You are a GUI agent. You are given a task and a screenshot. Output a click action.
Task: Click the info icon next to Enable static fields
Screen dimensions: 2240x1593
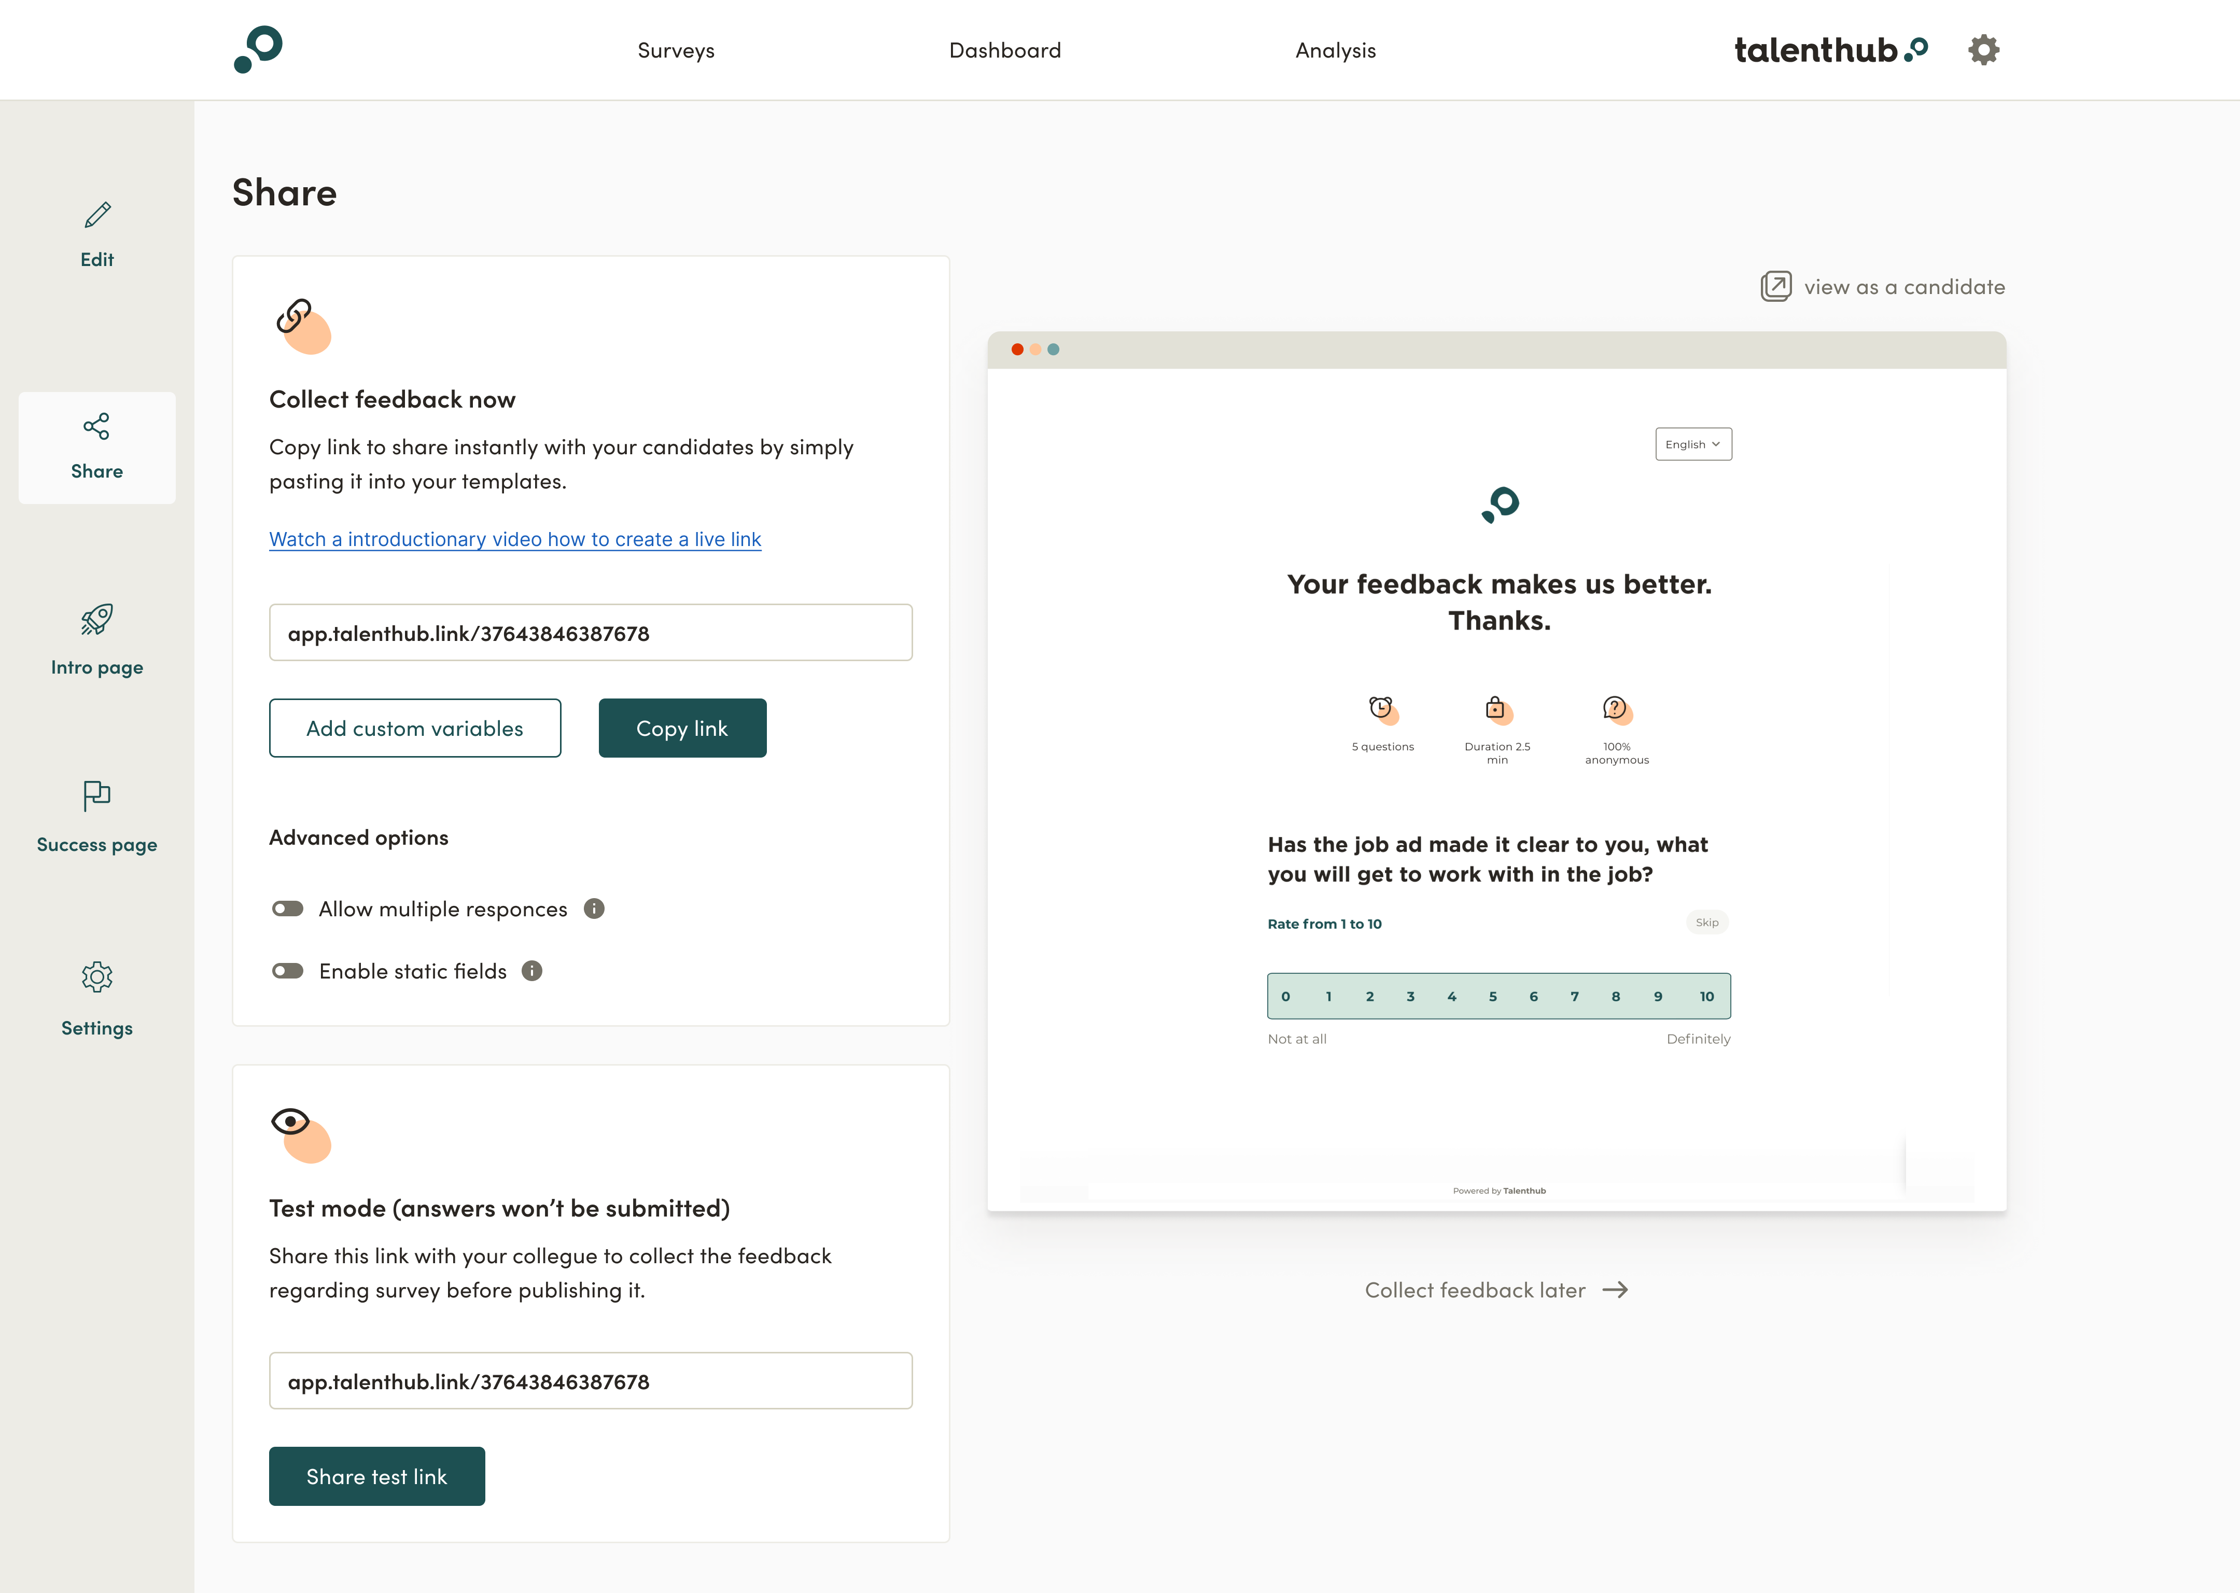pyautogui.click(x=531, y=971)
